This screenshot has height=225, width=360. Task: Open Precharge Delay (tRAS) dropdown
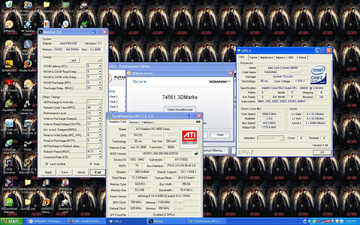pos(100,88)
